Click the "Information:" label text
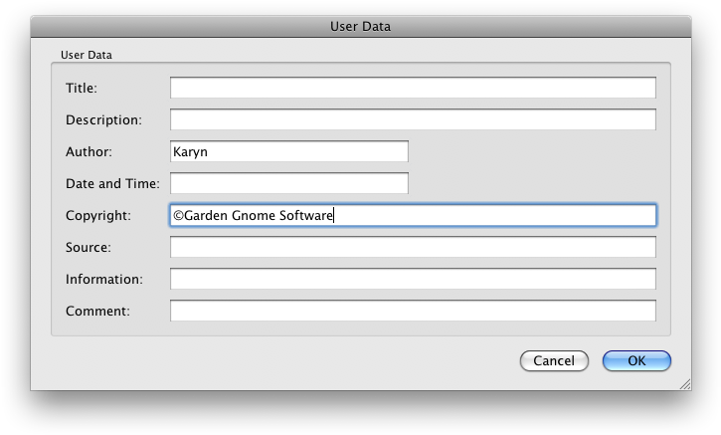 tap(104, 279)
